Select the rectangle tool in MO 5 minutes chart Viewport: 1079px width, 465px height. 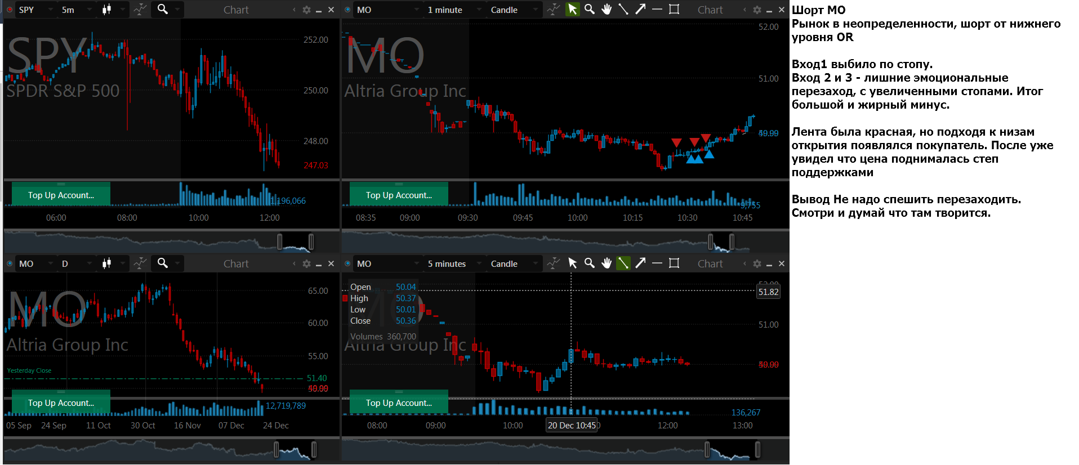[674, 263]
